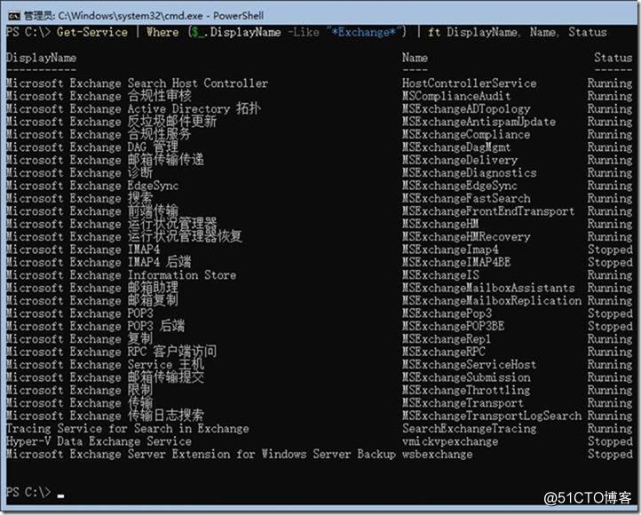Click 'Microsoft Exchange RPC 客户端访问' display name
Image resolution: width=641 pixels, height=515 pixels.
click(111, 352)
